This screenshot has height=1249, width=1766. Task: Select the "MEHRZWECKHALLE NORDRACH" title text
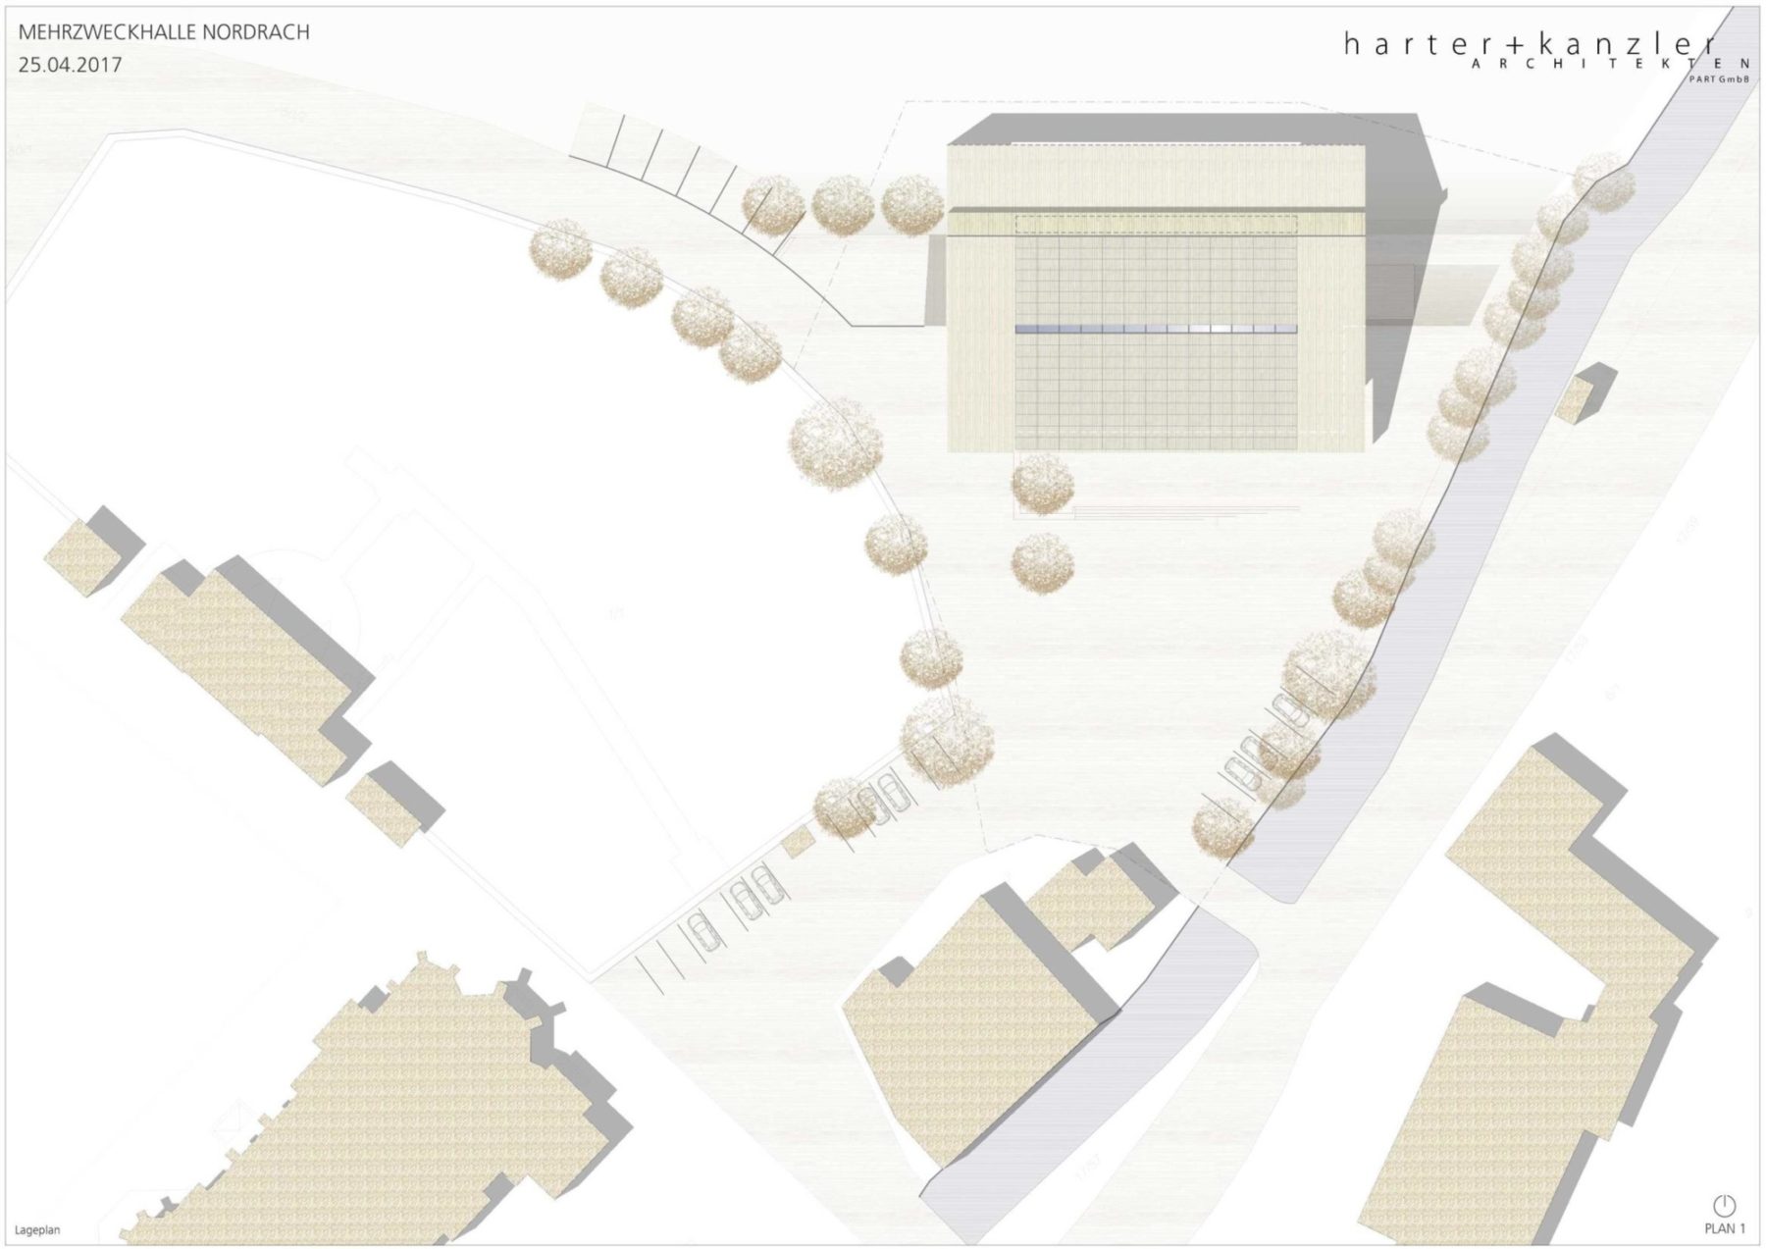164,32
